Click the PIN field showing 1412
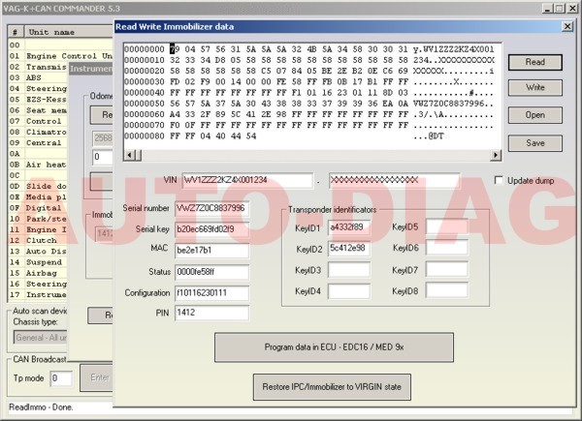The image size is (582, 421). pos(211,313)
